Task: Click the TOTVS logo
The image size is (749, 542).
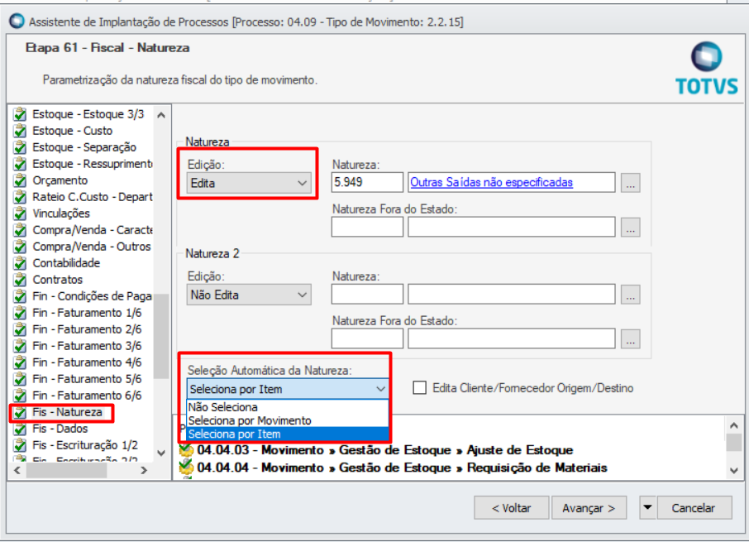Action: [x=707, y=69]
